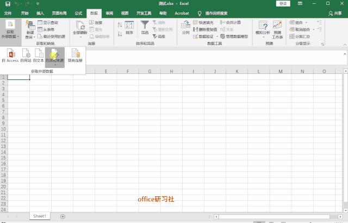Switch to the 插入 (Insert) tab
This screenshot has width=348, height=223.
[x=40, y=13]
